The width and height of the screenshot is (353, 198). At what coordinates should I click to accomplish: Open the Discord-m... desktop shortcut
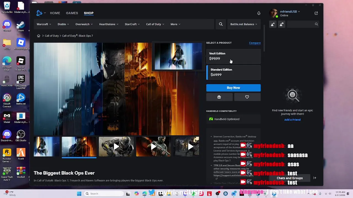tap(7, 136)
